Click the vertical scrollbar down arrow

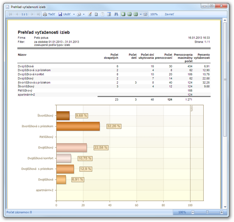pos(225,207)
